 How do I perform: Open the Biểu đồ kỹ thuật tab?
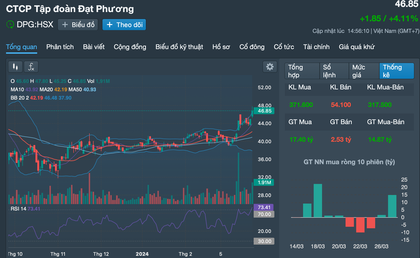coord(179,47)
